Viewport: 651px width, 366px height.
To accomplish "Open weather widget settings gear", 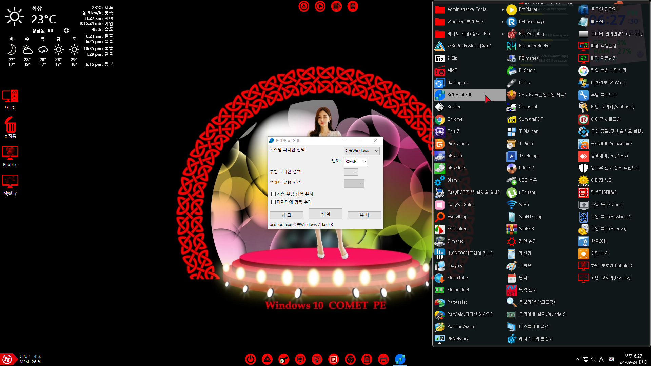I will point(66,30).
